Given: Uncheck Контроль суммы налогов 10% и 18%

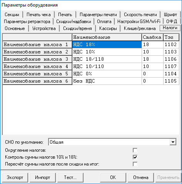Looking at the screenshot, I should pyautogui.click(x=135, y=157).
